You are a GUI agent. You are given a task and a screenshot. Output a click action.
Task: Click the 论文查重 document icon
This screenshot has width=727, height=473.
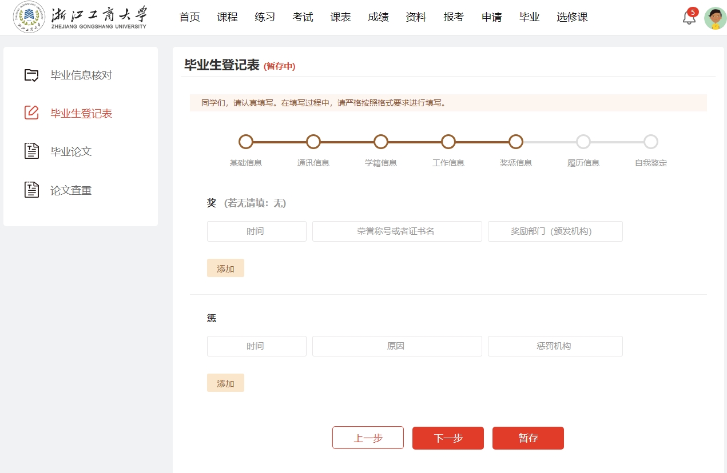31,190
